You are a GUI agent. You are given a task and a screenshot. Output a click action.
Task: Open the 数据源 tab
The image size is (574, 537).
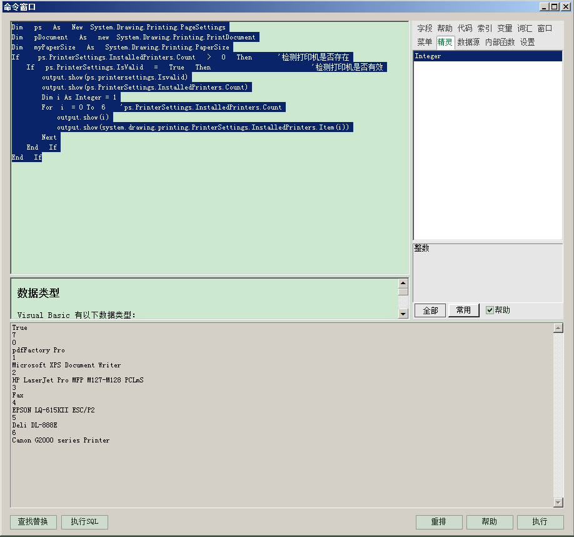click(468, 42)
